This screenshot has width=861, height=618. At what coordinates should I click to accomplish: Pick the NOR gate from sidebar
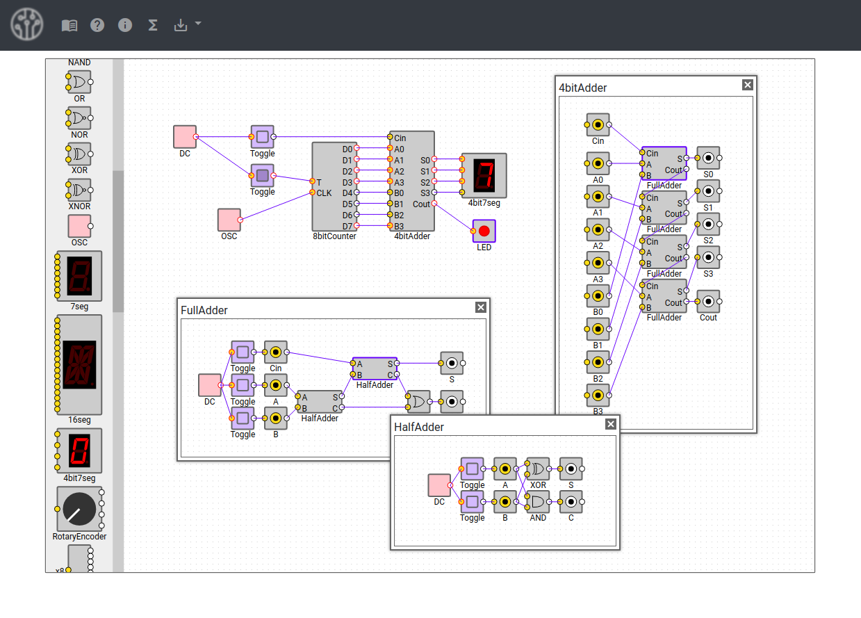(x=79, y=116)
